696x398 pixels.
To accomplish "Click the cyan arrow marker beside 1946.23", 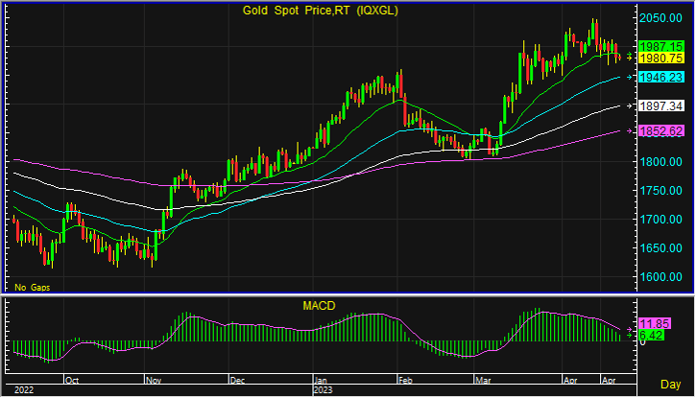I will coord(630,77).
